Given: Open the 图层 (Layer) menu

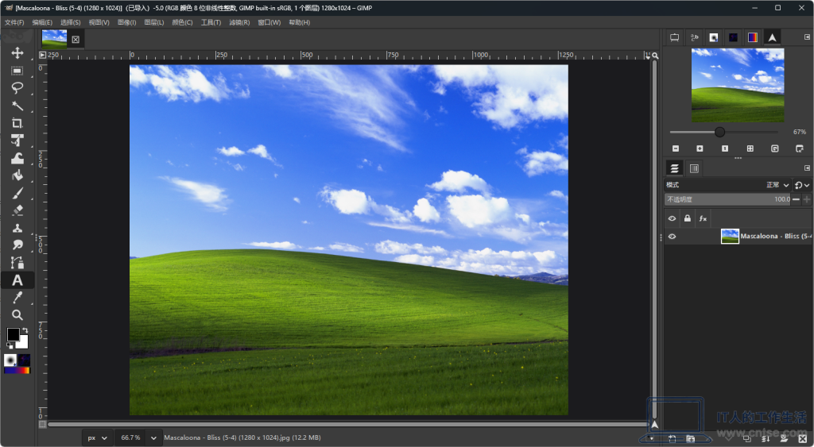Looking at the screenshot, I should (153, 22).
